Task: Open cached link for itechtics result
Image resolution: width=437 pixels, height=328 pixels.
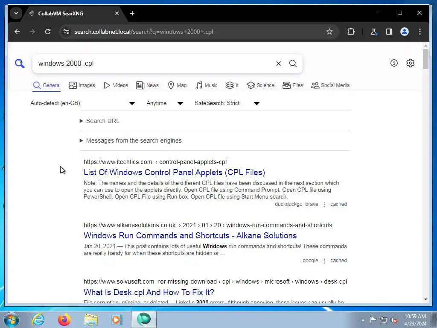Action: click(338, 204)
